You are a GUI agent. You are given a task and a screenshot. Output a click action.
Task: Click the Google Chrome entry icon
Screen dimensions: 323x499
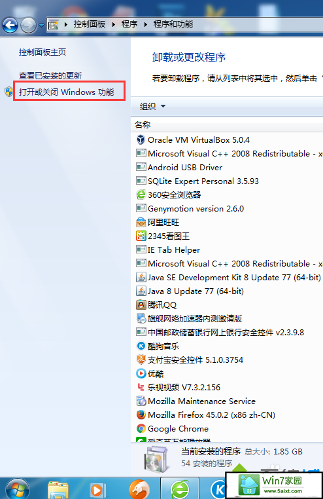coord(141,428)
